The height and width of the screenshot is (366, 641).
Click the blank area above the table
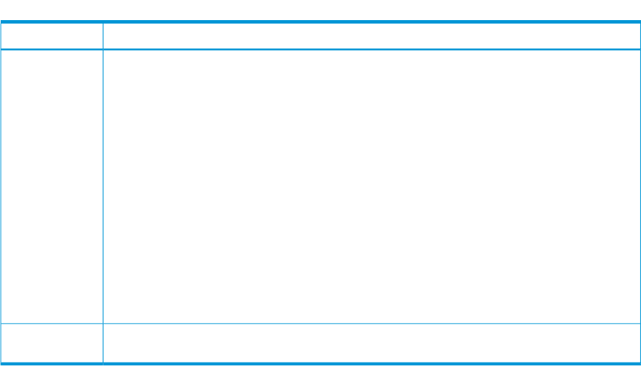321,10
